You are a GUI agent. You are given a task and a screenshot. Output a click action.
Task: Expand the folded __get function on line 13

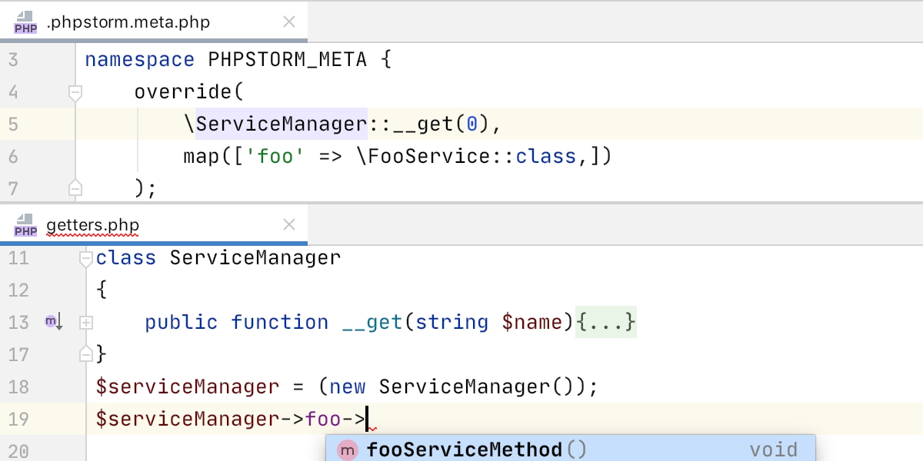(86, 323)
